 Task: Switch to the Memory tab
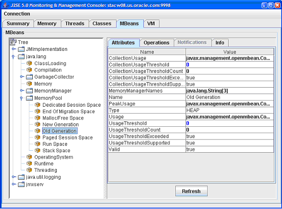click(47, 23)
